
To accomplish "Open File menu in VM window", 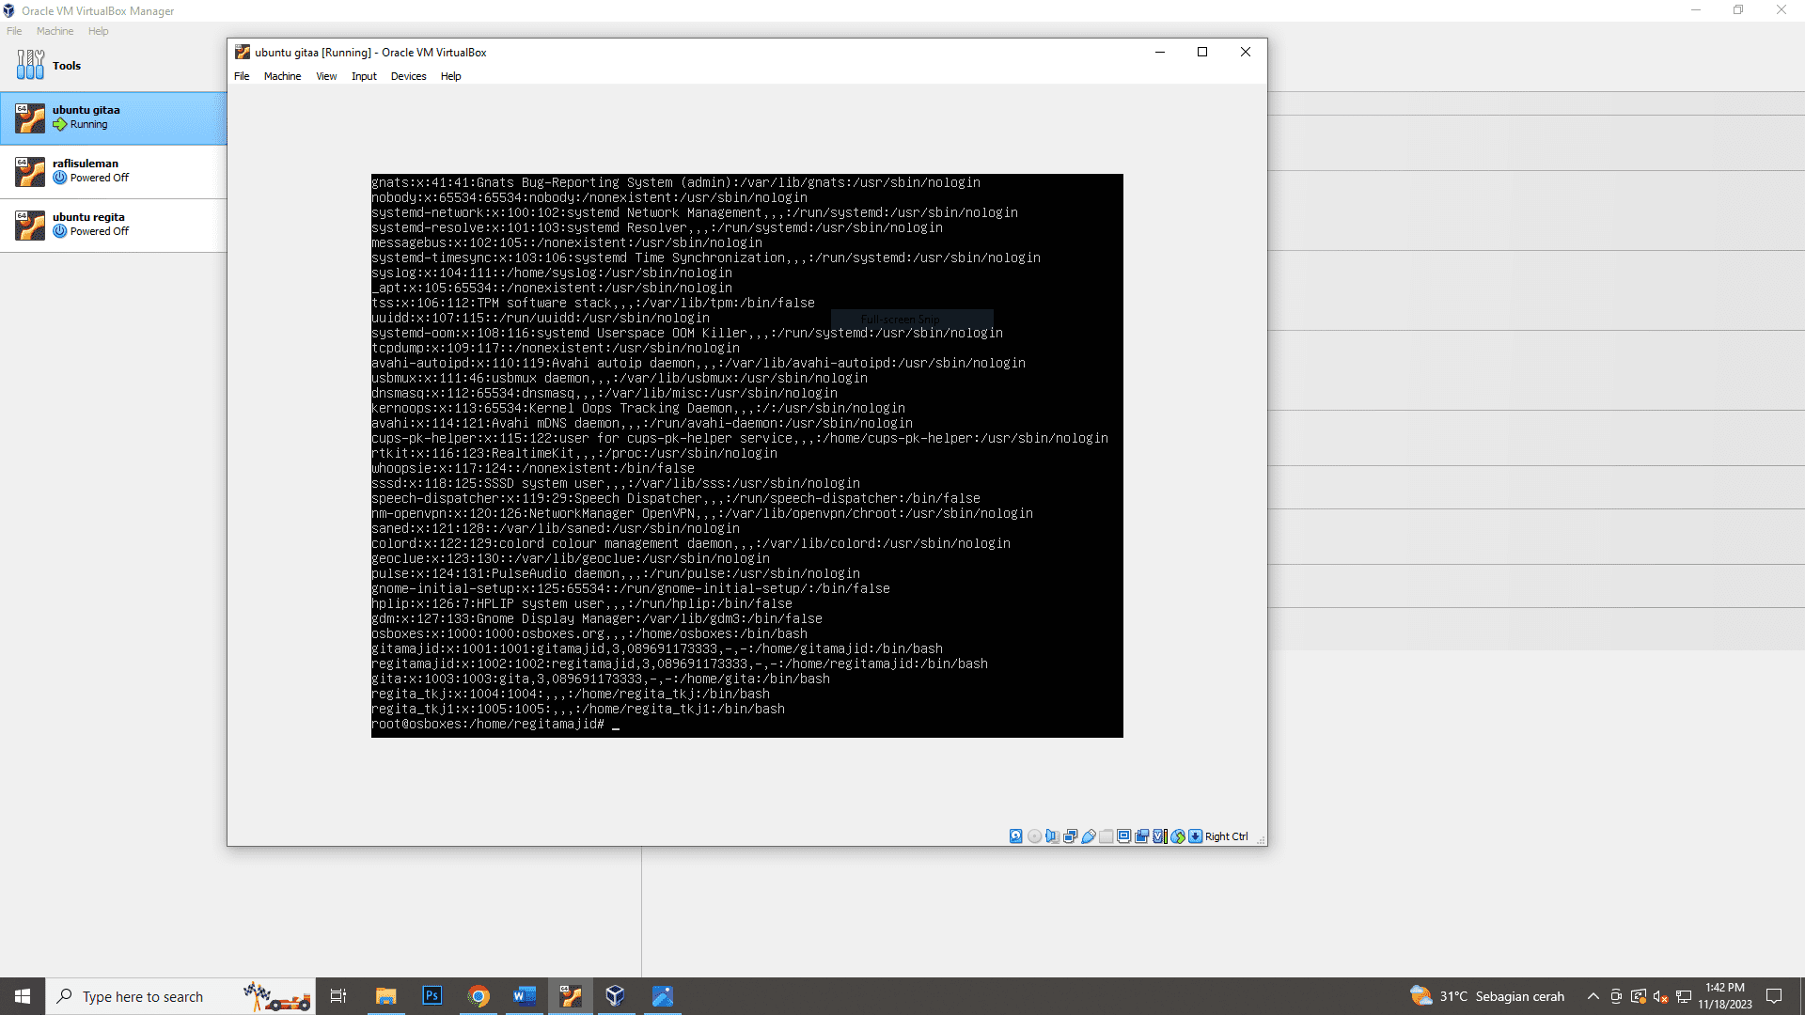I will [x=242, y=76].
